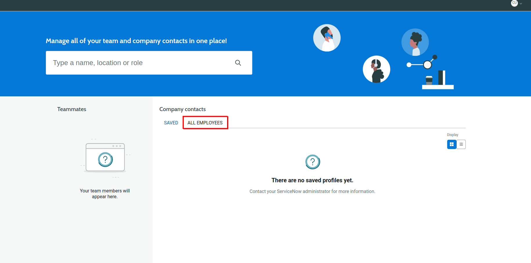Click the 'Contact your ServiceNow administrator' text
The width and height of the screenshot is (531, 263).
(x=312, y=191)
